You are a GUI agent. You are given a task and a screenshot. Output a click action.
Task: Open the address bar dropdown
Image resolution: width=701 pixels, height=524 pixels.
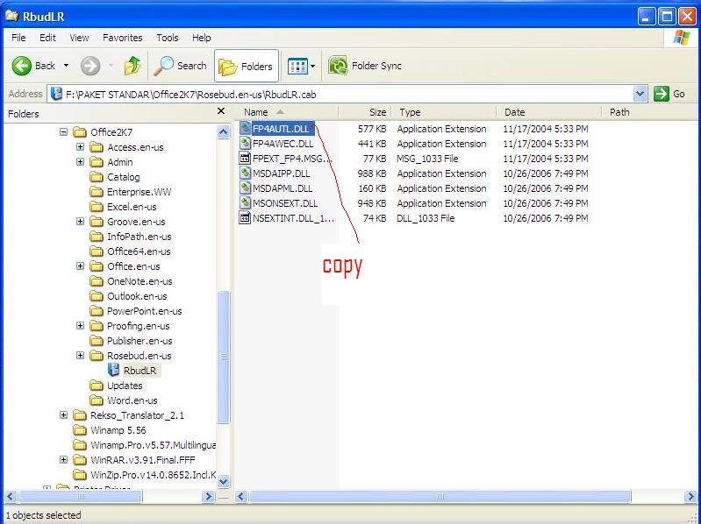(x=640, y=94)
